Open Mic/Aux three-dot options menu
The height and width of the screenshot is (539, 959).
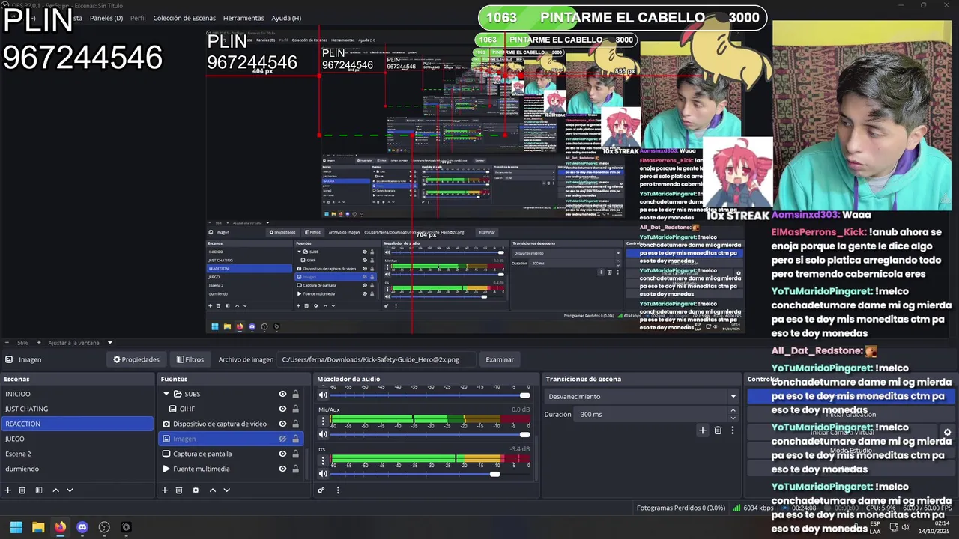click(323, 421)
